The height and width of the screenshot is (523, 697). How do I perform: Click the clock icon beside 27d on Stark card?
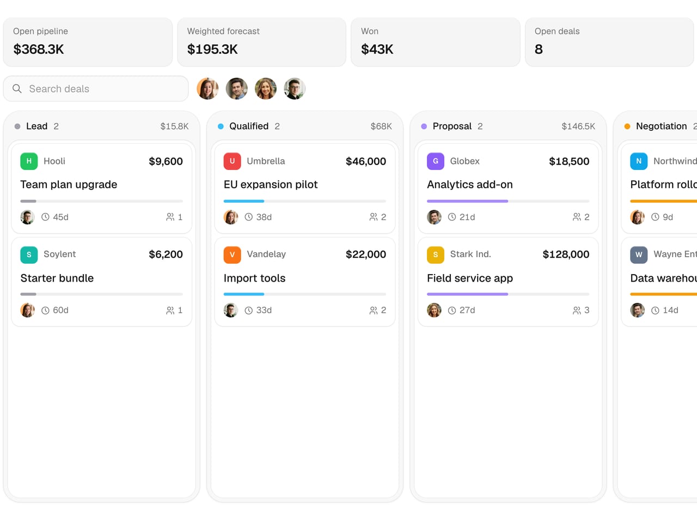click(x=452, y=311)
